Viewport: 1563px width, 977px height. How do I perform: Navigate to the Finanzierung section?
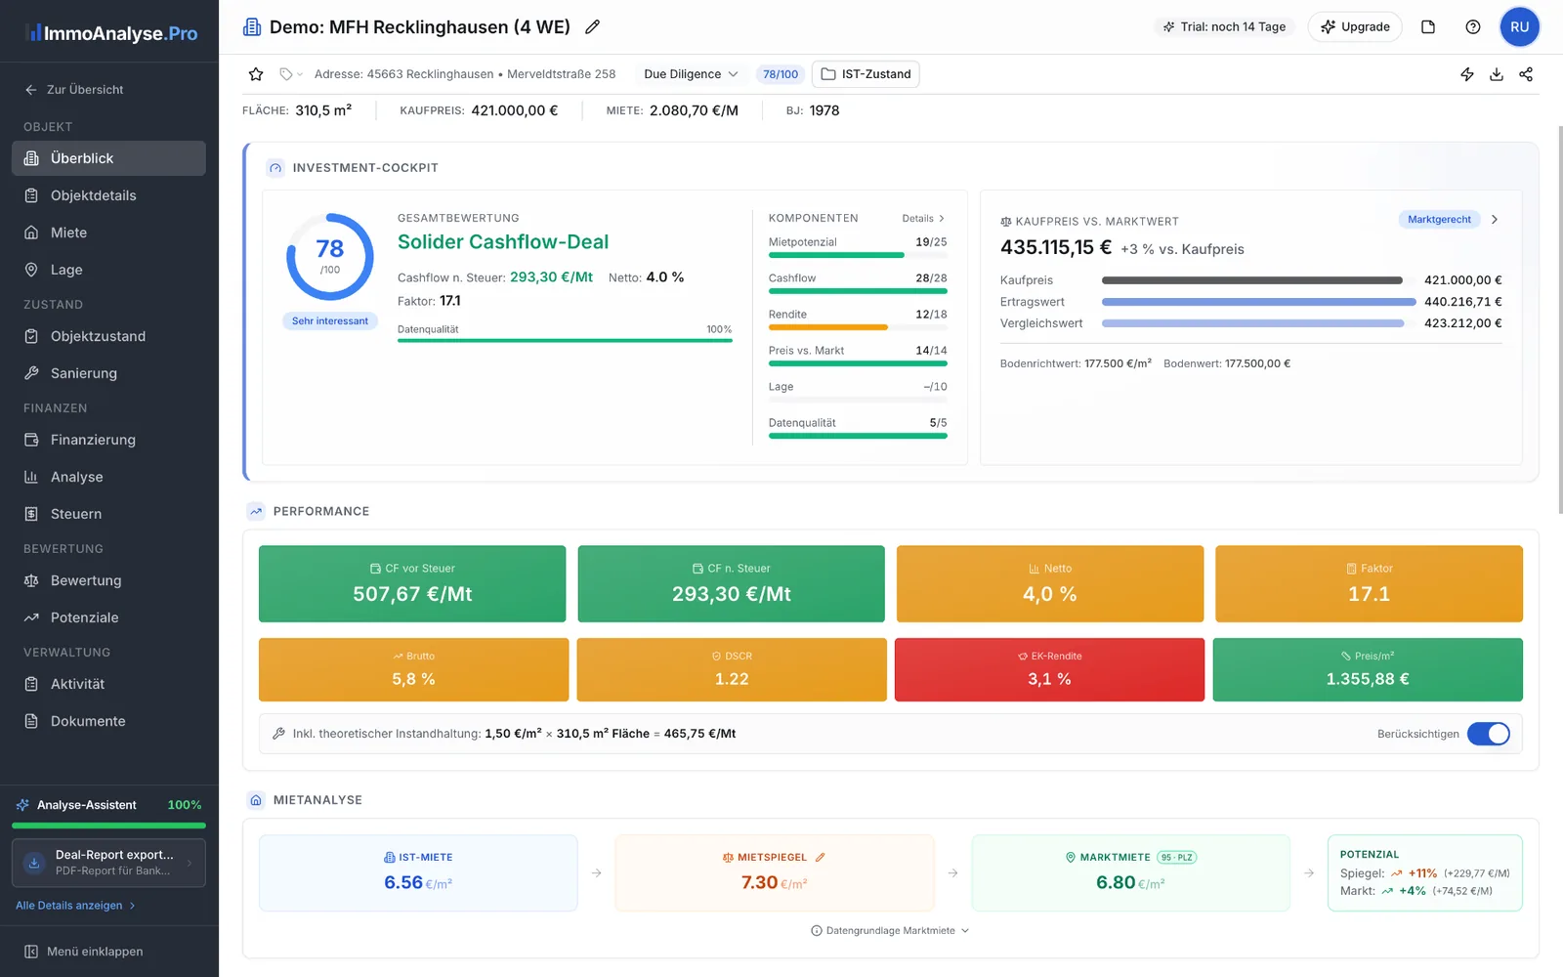[93, 440]
